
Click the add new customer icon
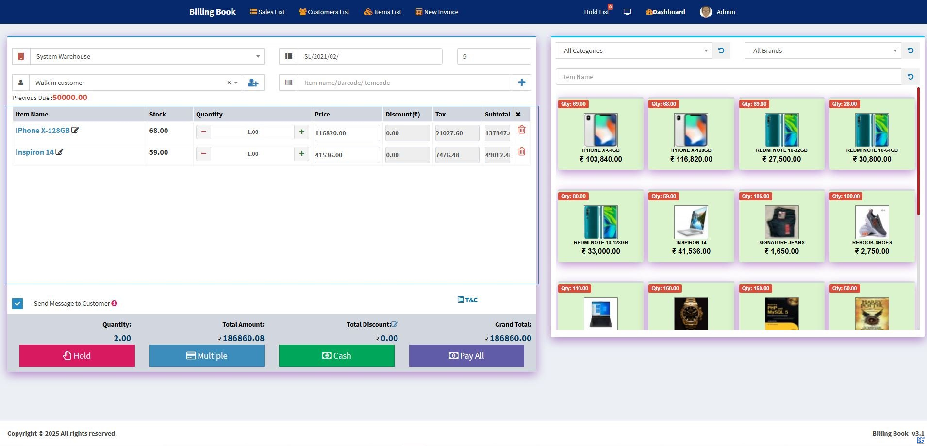[x=253, y=83]
